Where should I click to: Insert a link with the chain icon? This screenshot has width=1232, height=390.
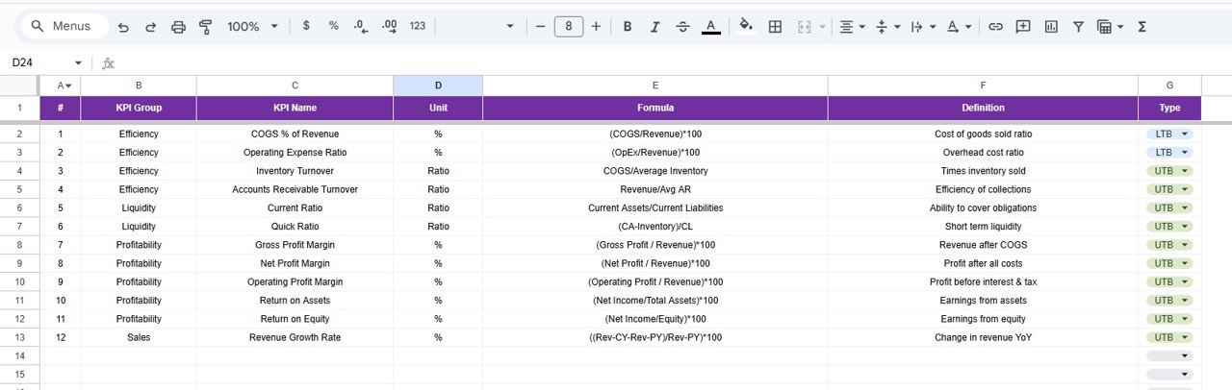(x=996, y=27)
